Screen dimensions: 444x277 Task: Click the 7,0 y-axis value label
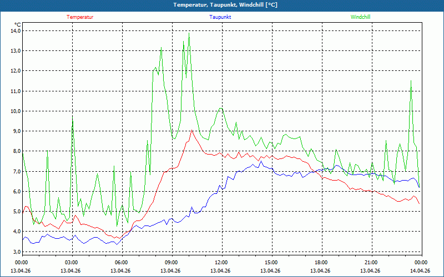(17, 172)
